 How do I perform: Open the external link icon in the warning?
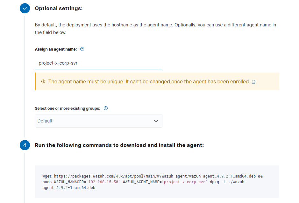coord(253,82)
